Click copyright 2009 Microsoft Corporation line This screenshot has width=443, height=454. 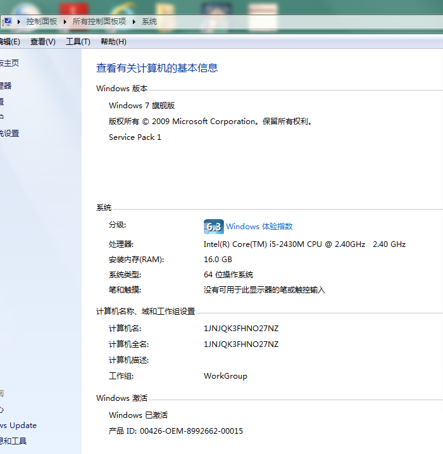[x=211, y=122]
